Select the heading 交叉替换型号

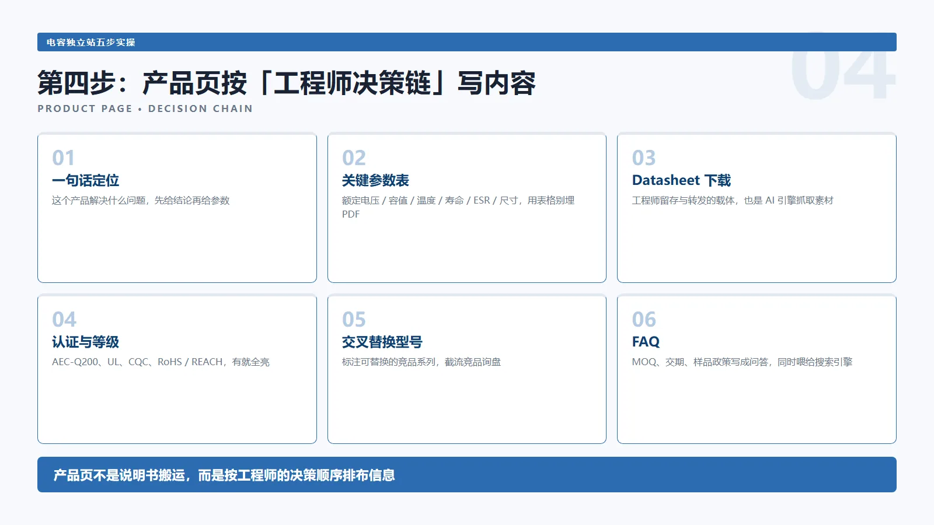click(382, 342)
